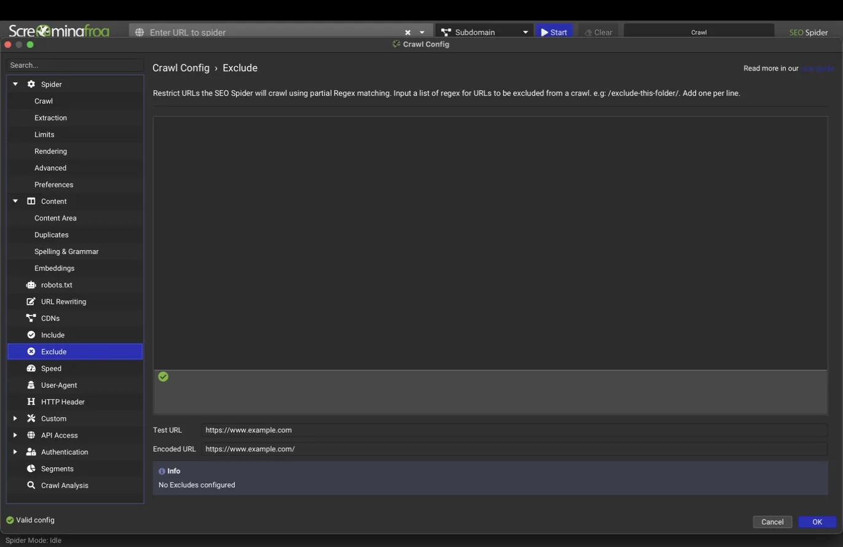The image size is (843, 547).
Task: Click the Content layout icon
Action: pos(31,201)
